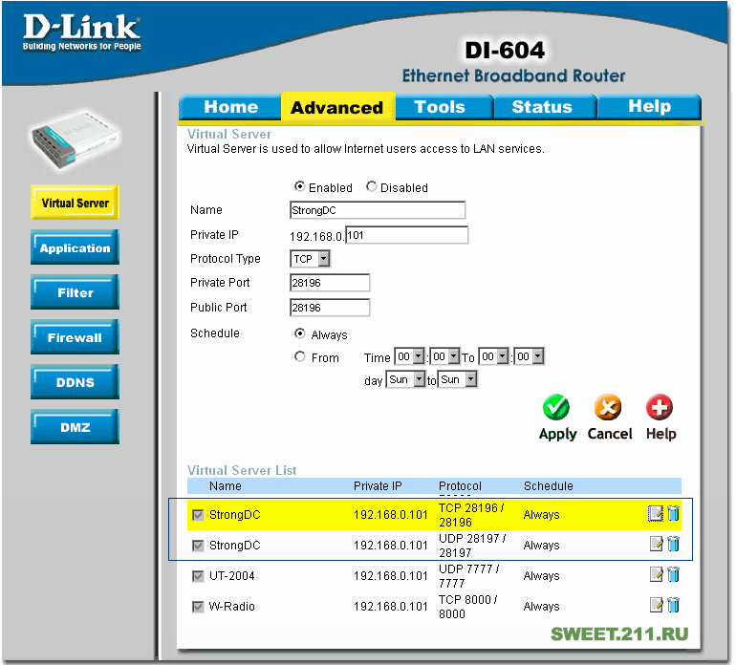Delete the W-Radio virtual server entry

point(674,605)
